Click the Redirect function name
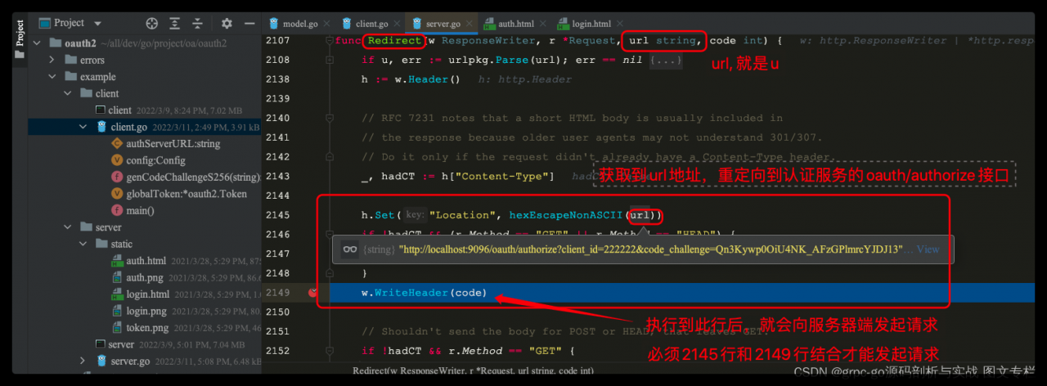Image resolution: width=1047 pixels, height=386 pixels. tap(394, 40)
